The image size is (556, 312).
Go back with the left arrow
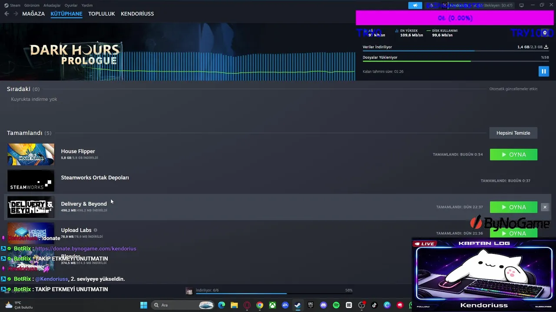click(x=7, y=14)
